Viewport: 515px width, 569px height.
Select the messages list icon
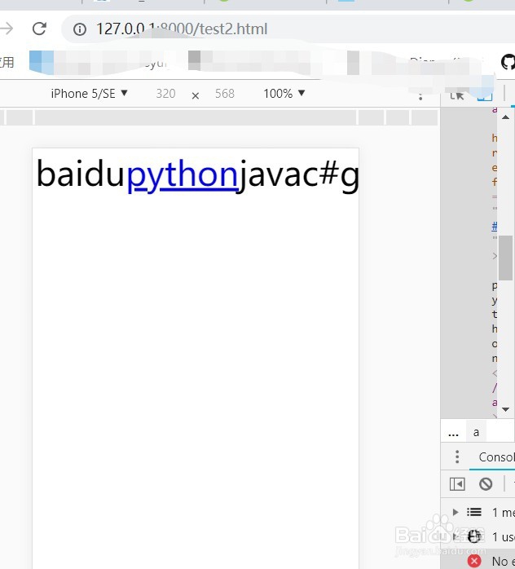(474, 512)
